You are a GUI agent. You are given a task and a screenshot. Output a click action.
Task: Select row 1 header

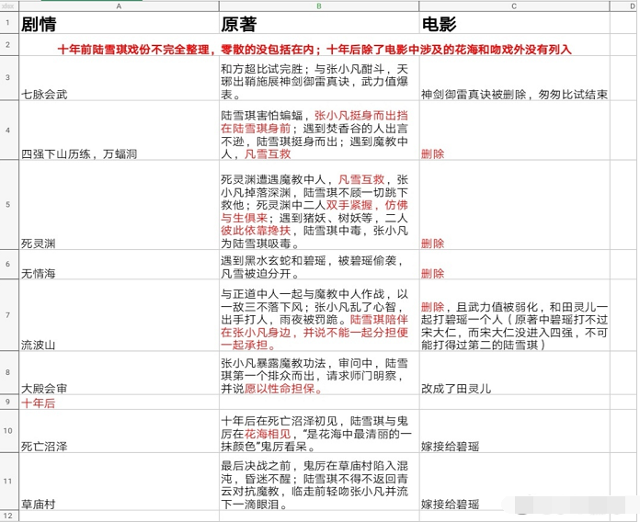[9, 23]
